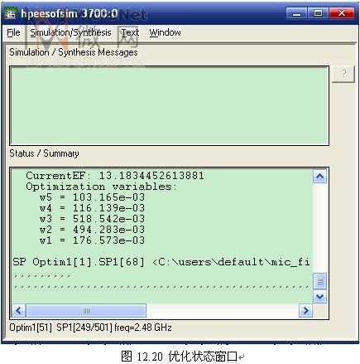
Task: Click the horizontal scroll right arrow
Action: [305, 311]
